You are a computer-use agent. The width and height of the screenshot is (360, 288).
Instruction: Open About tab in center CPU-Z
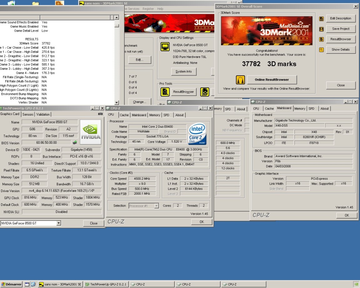[179, 115]
